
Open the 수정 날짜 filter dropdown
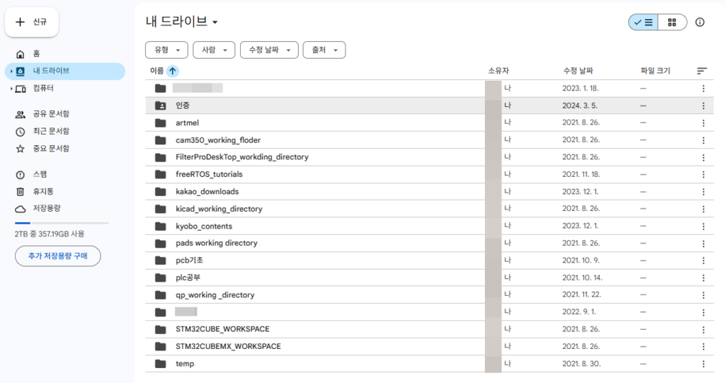pos(269,50)
